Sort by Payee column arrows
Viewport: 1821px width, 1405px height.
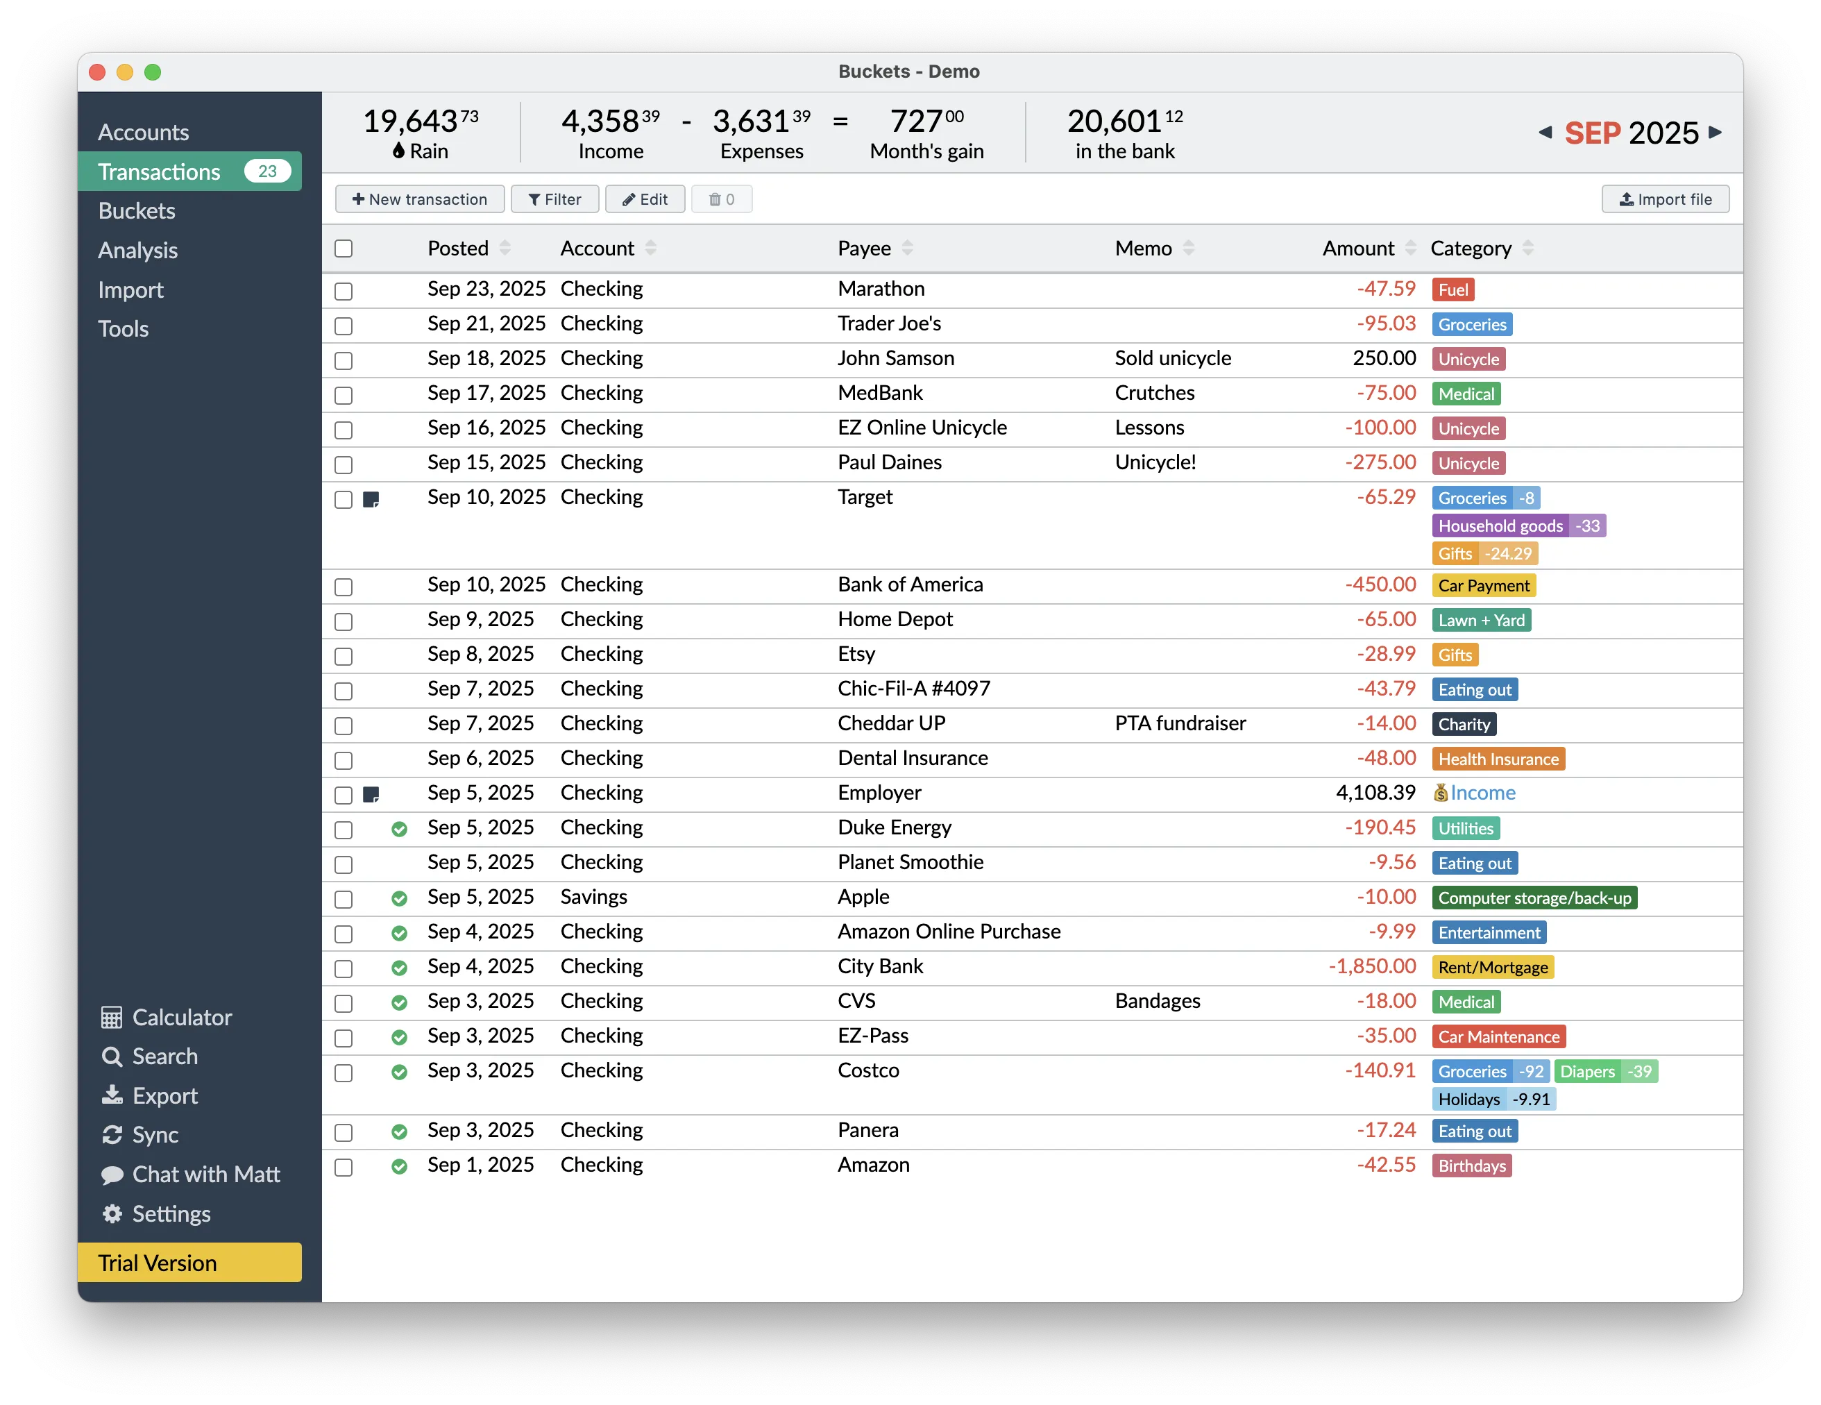coord(907,248)
